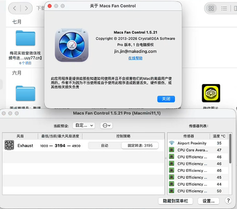Image resolution: width=237 pixels, height=209 pixels.
Task: Open the 在线帮助 link
Action: click(x=135, y=58)
